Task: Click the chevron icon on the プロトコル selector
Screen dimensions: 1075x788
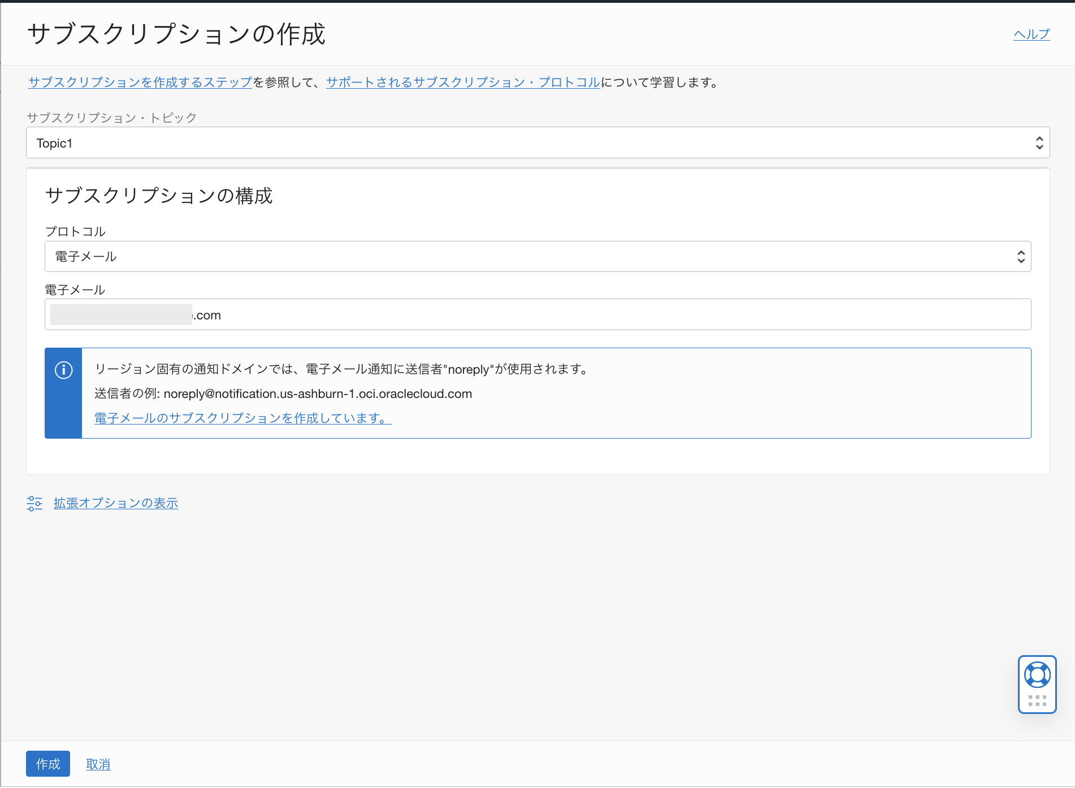Action: [1021, 256]
